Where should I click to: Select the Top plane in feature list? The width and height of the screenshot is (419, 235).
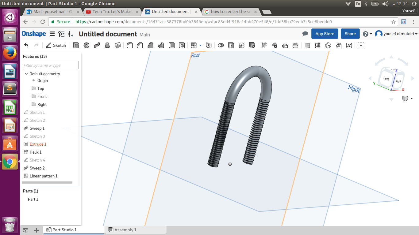point(41,88)
